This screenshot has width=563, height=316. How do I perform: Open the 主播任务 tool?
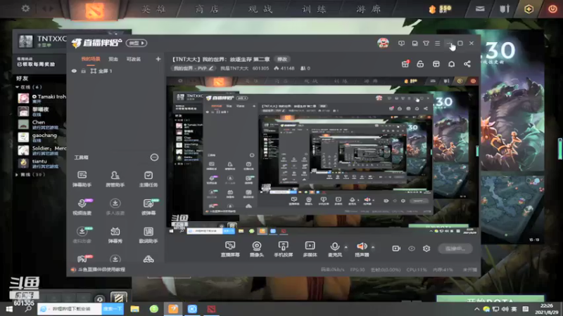(x=148, y=179)
